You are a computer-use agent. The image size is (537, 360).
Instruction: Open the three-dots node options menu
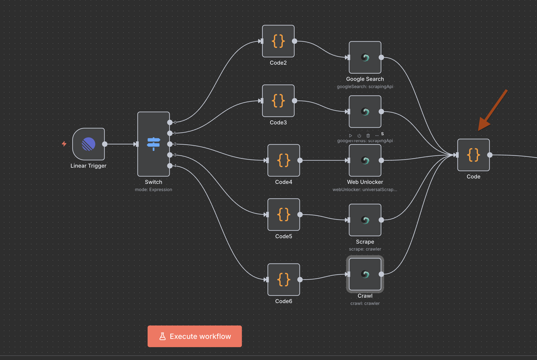coord(377,136)
